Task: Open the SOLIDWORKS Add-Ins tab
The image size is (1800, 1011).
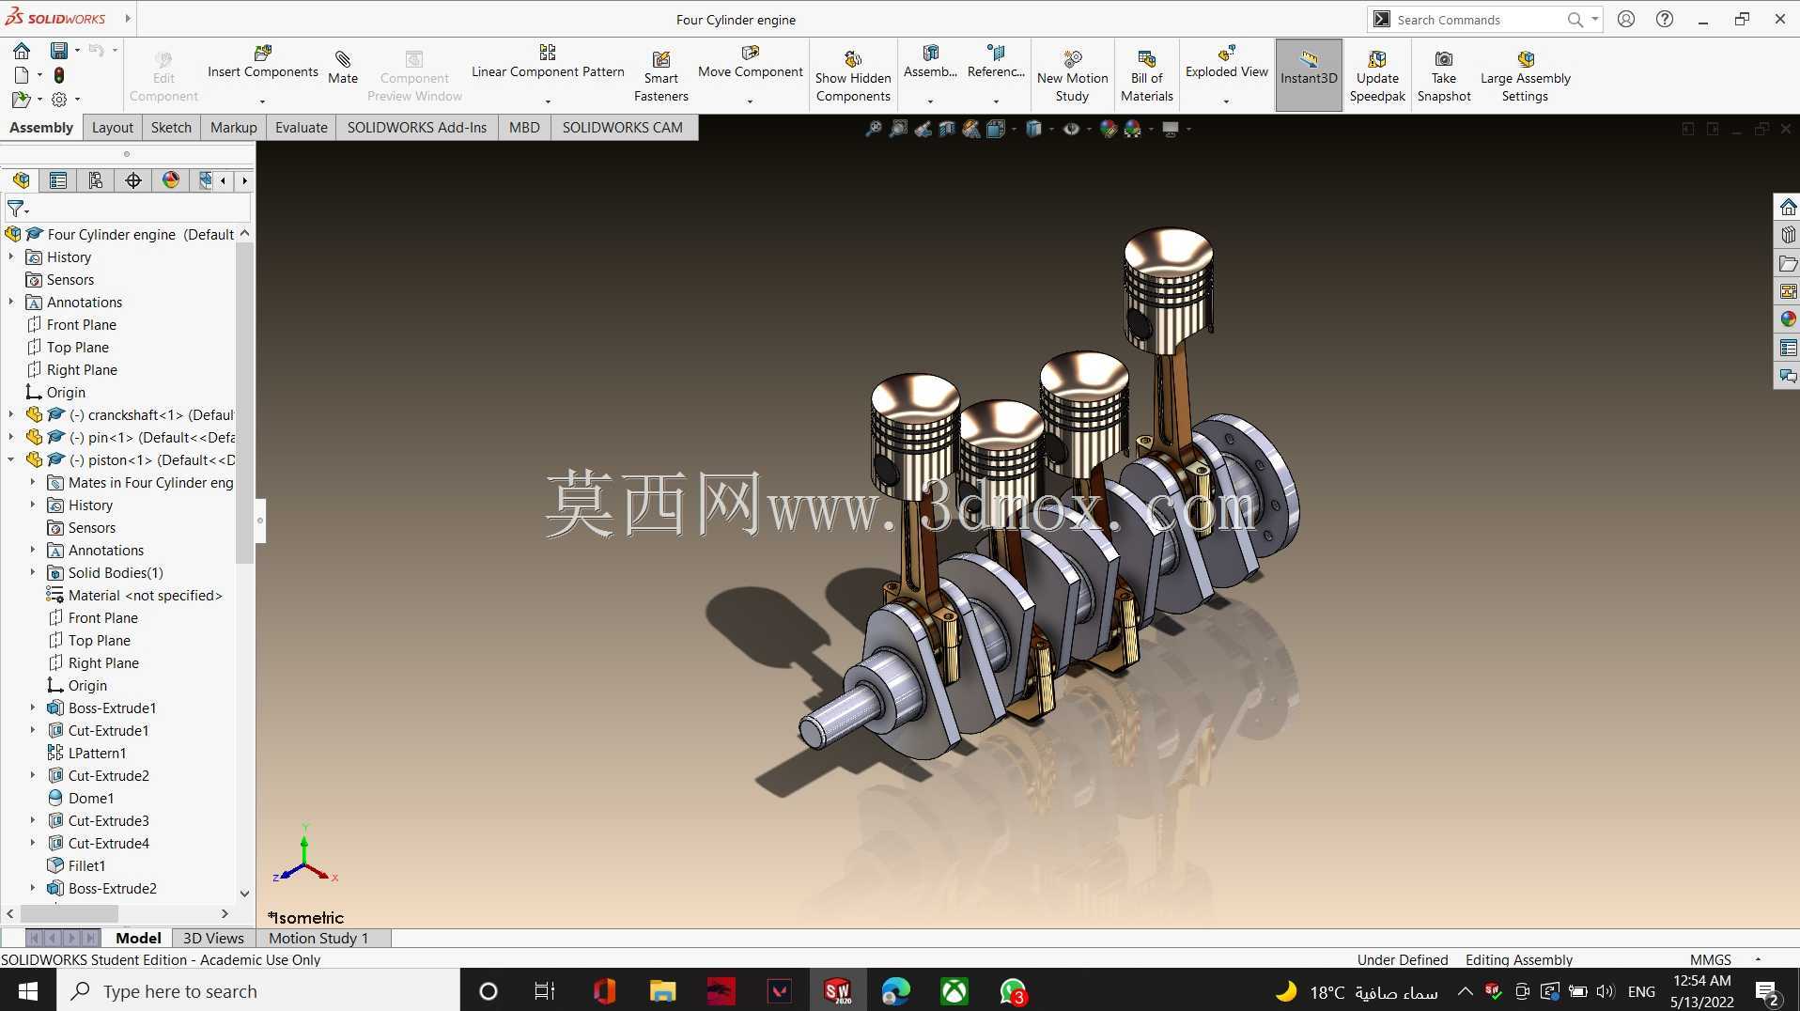Action: pyautogui.click(x=417, y=128)
